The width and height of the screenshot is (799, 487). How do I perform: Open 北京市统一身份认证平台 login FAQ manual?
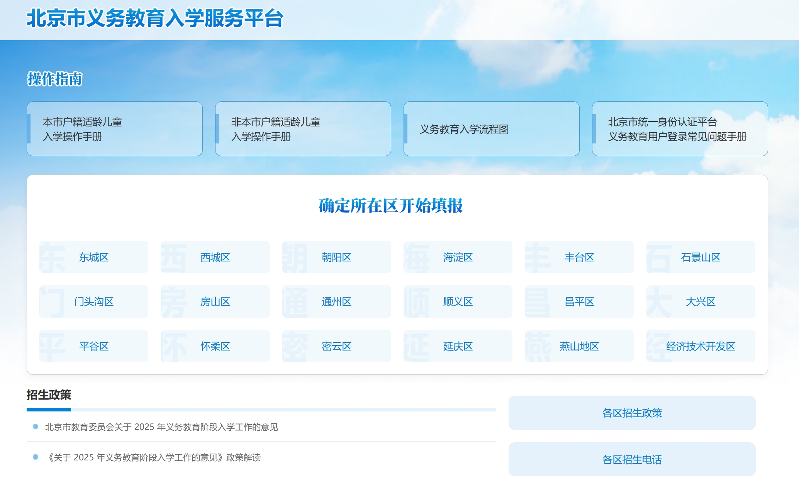tap(680, 129)
